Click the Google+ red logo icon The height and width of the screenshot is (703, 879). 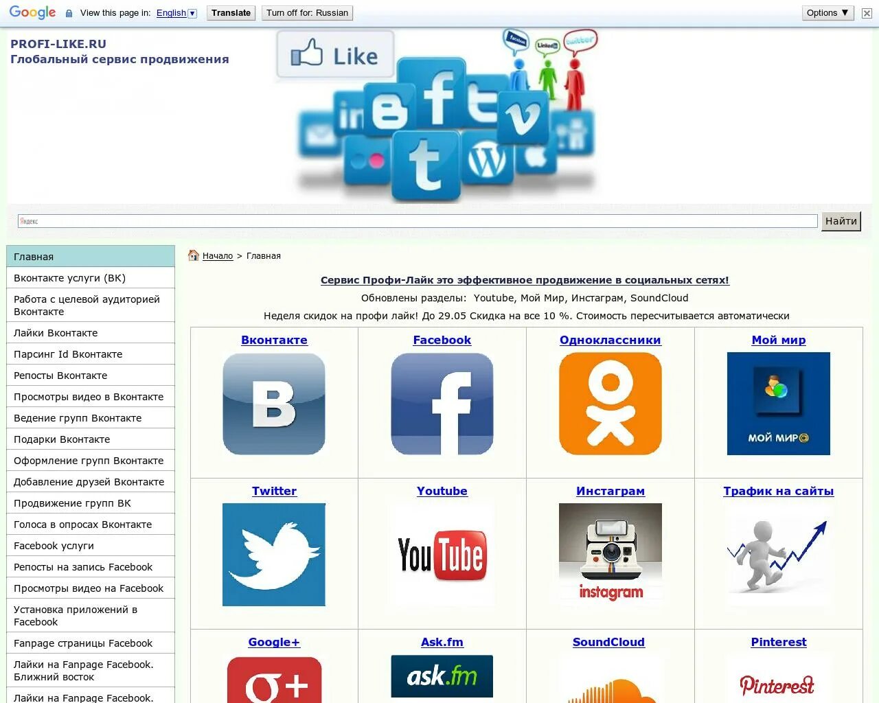coord(274,679)
